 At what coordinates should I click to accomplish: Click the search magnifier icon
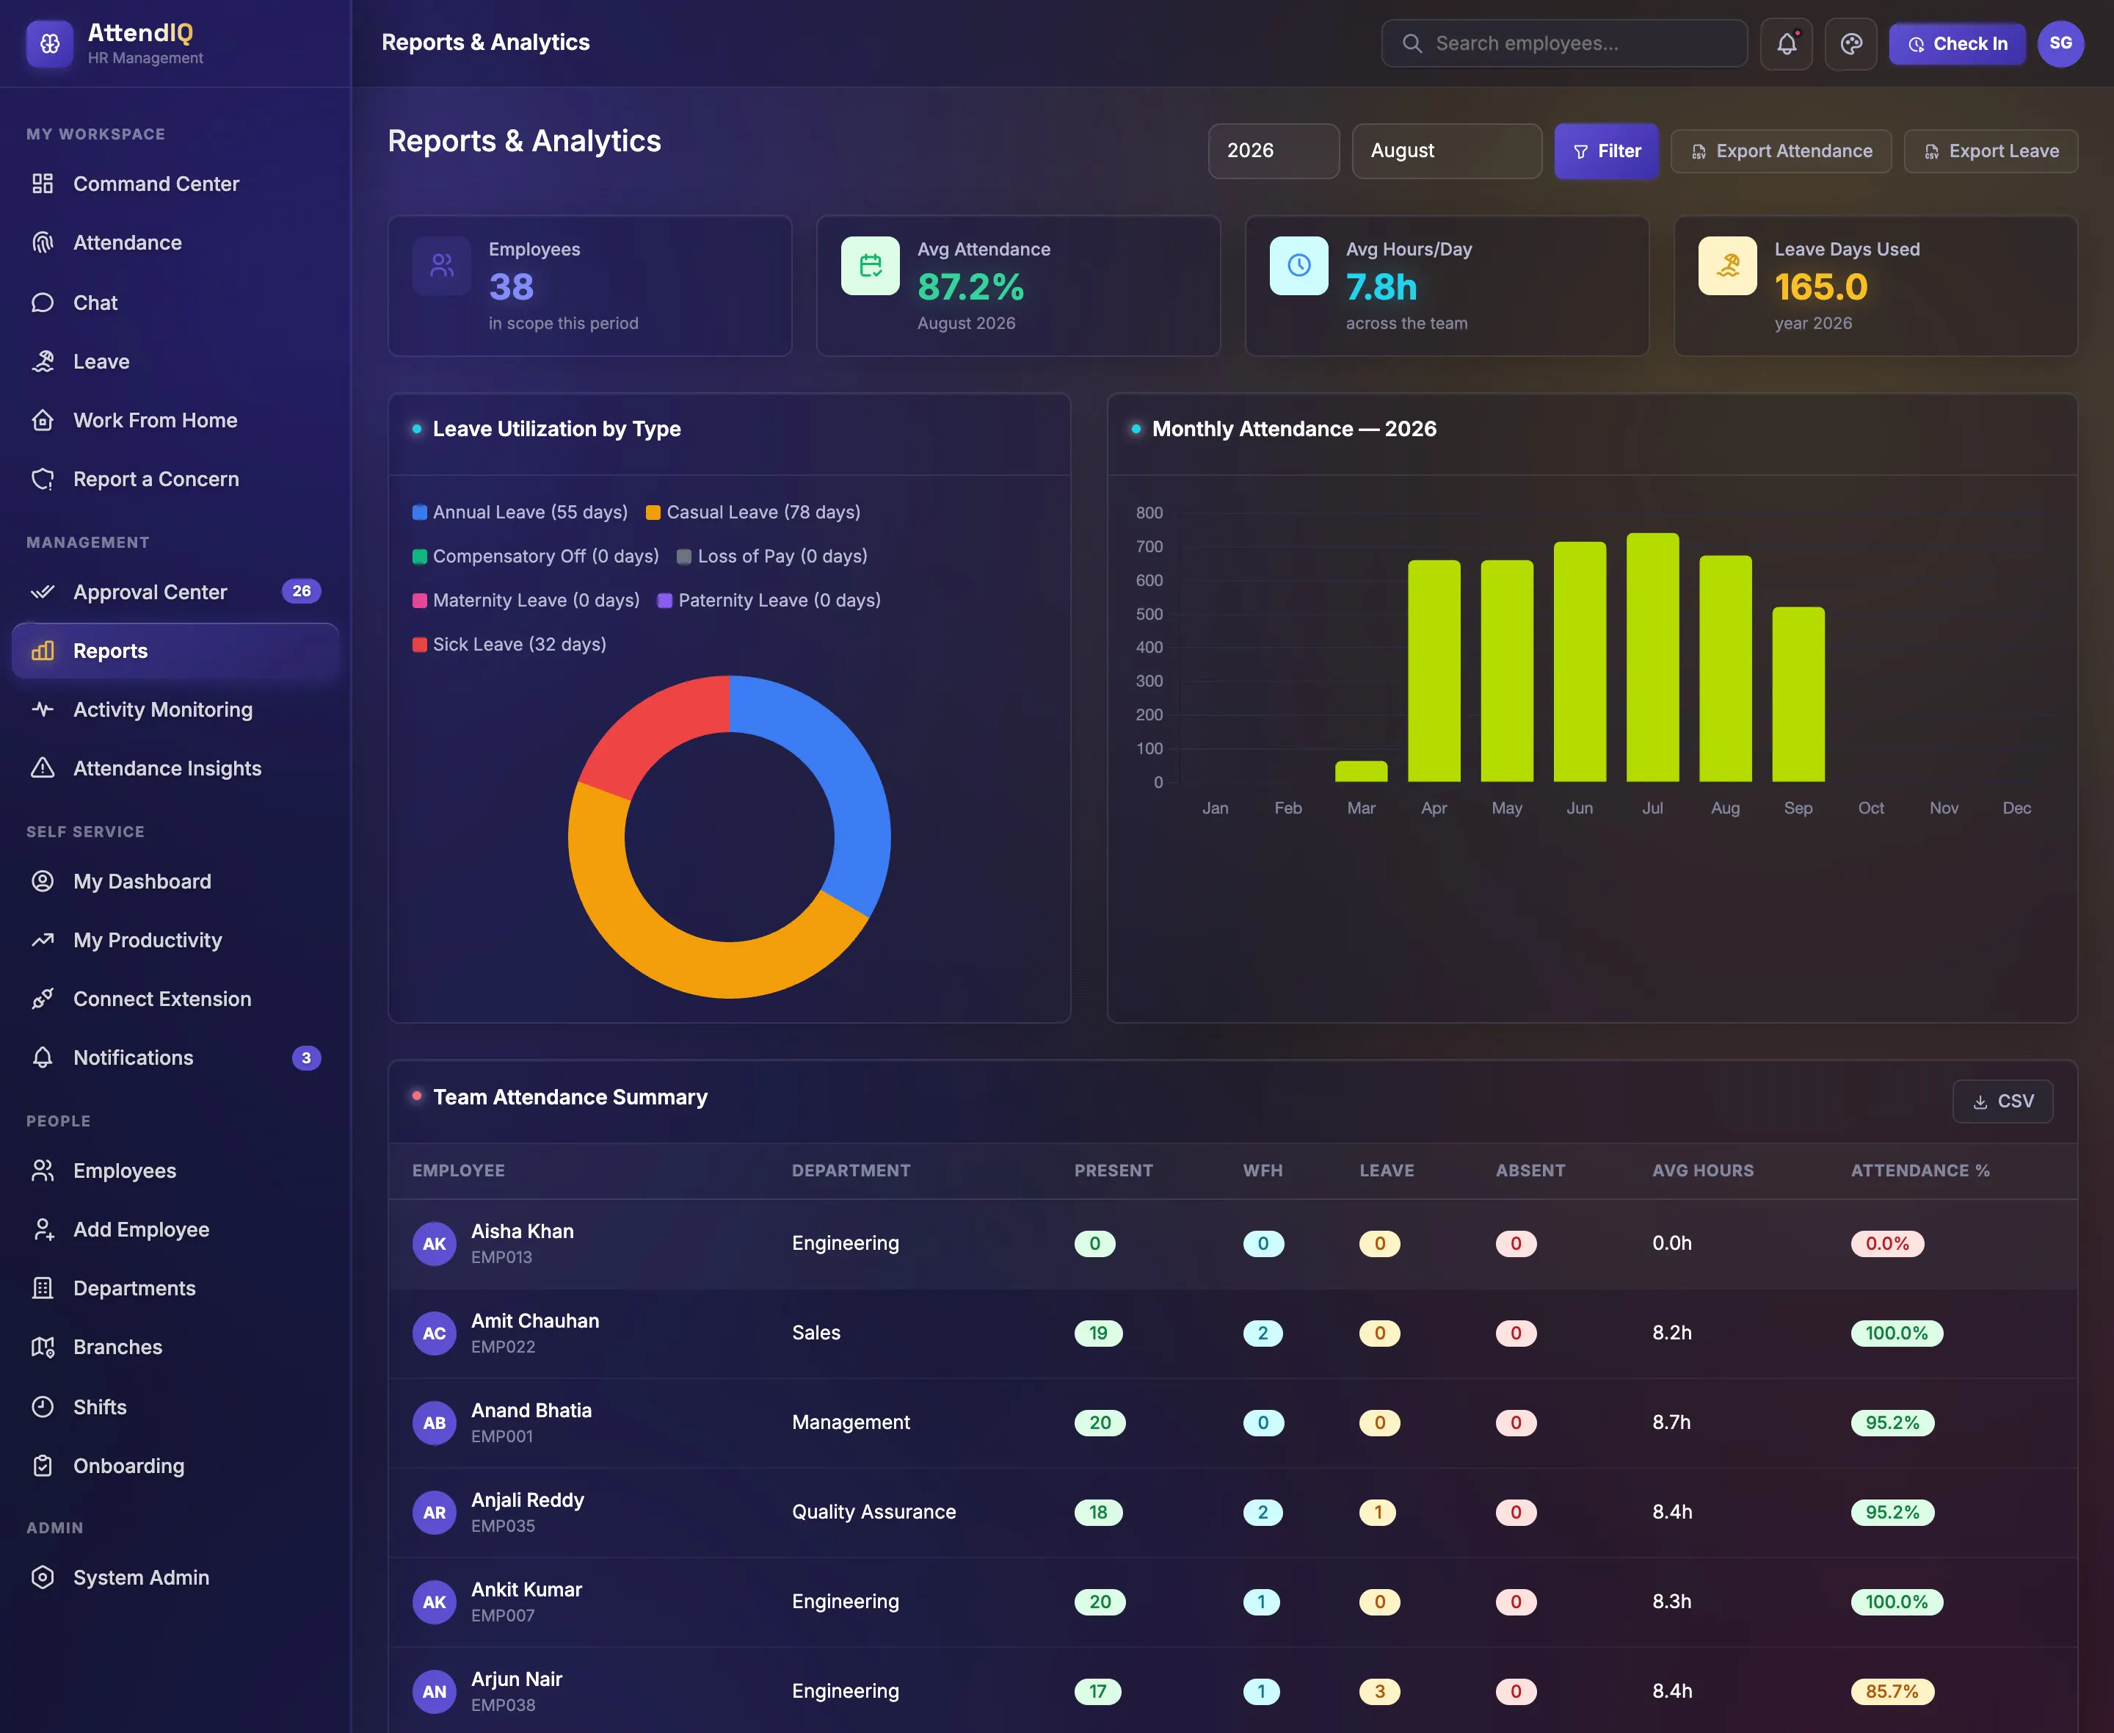(1412, 44)
